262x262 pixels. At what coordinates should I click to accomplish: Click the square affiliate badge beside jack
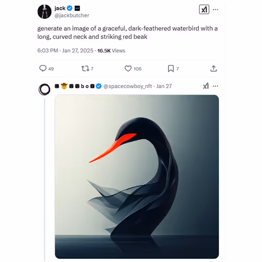77,8
